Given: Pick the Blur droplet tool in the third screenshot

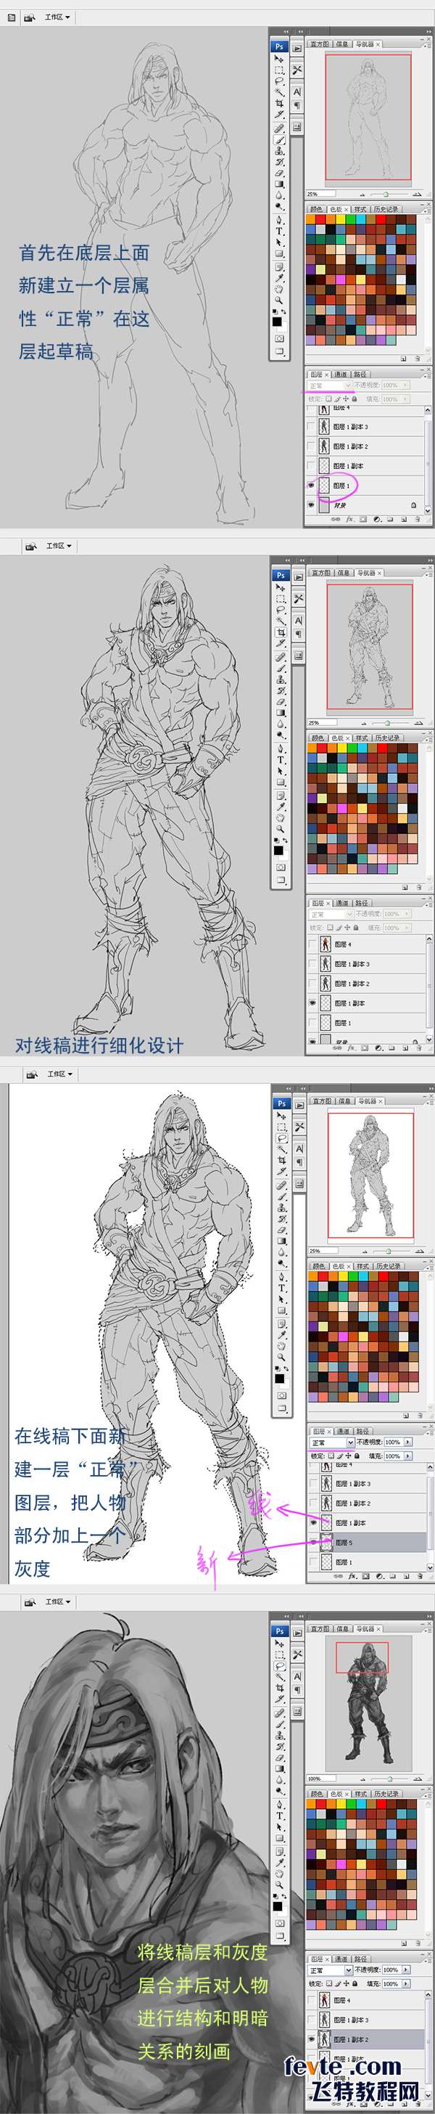Looking at the screenshot, I should (x=281, y=1252).
